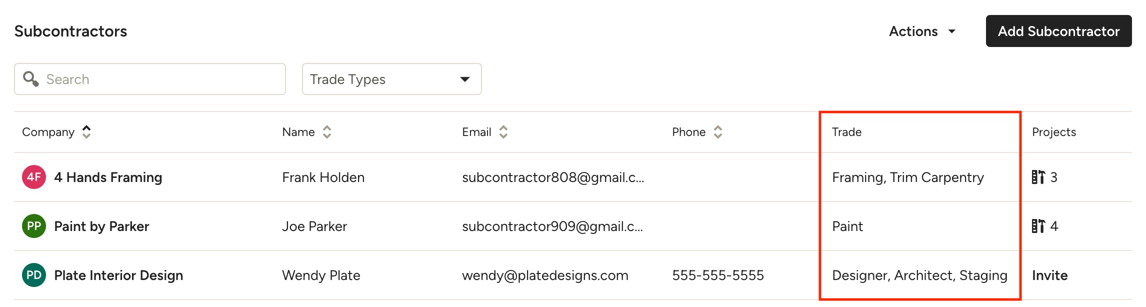The width and height of the screenshot is (1146, 307).
Task: Sort by Phone column arrows
Action: 718,132
